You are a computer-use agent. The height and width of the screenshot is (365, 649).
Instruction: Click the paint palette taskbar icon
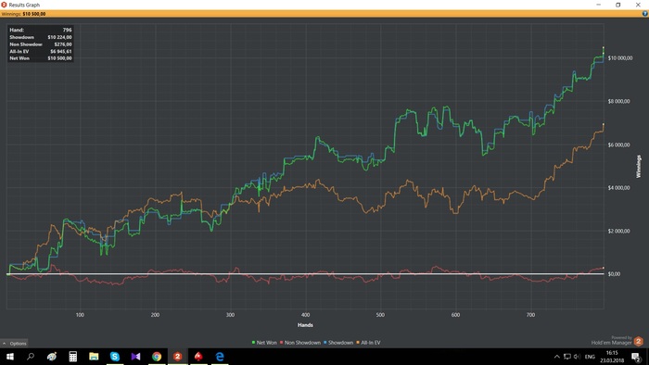(x=52, y=357)
